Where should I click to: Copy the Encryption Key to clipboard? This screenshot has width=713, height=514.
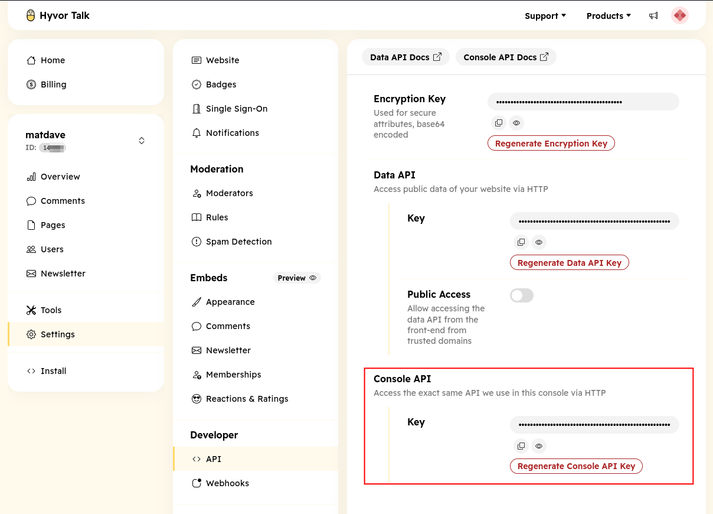pyautogui.click(x=499, y=123)
